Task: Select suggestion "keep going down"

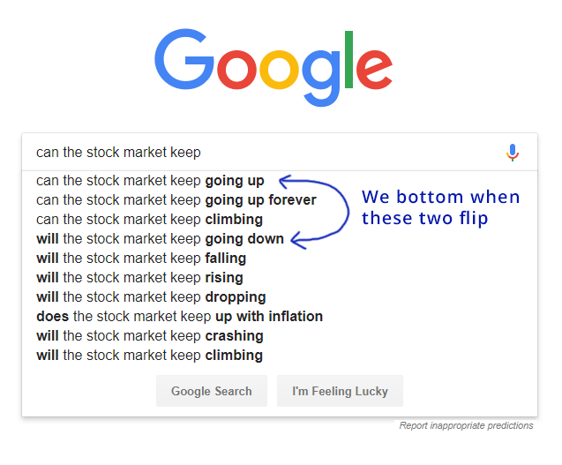Action: tap(160, 239)
